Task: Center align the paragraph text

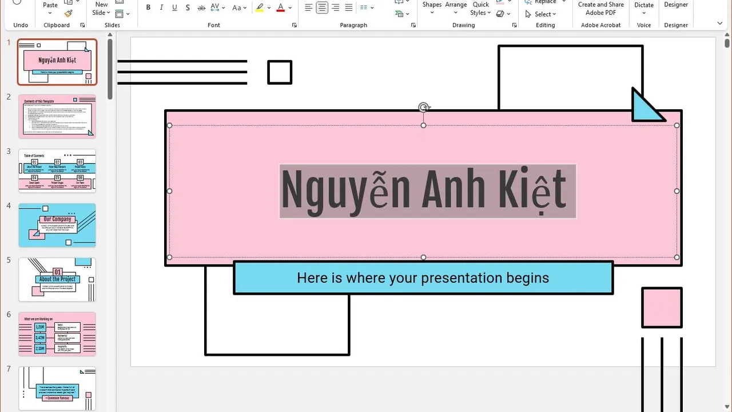Action: [322, 8]
